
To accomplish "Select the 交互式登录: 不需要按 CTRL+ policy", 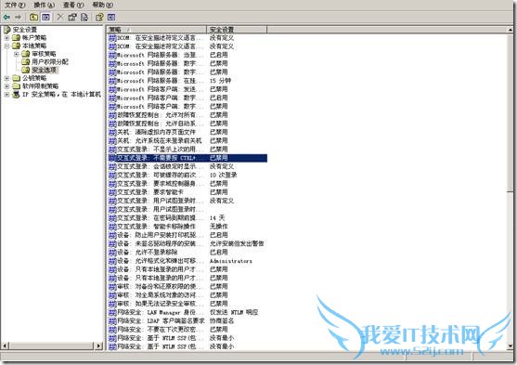I will [187, 158].
